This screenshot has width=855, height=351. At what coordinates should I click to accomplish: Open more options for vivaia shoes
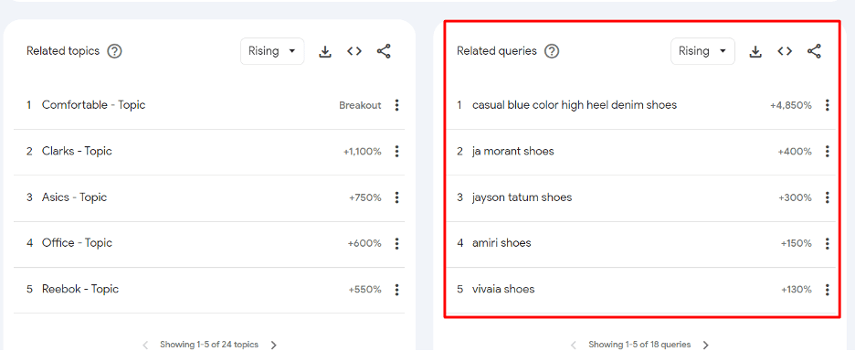pyautogui.click(x=828, y=290)
